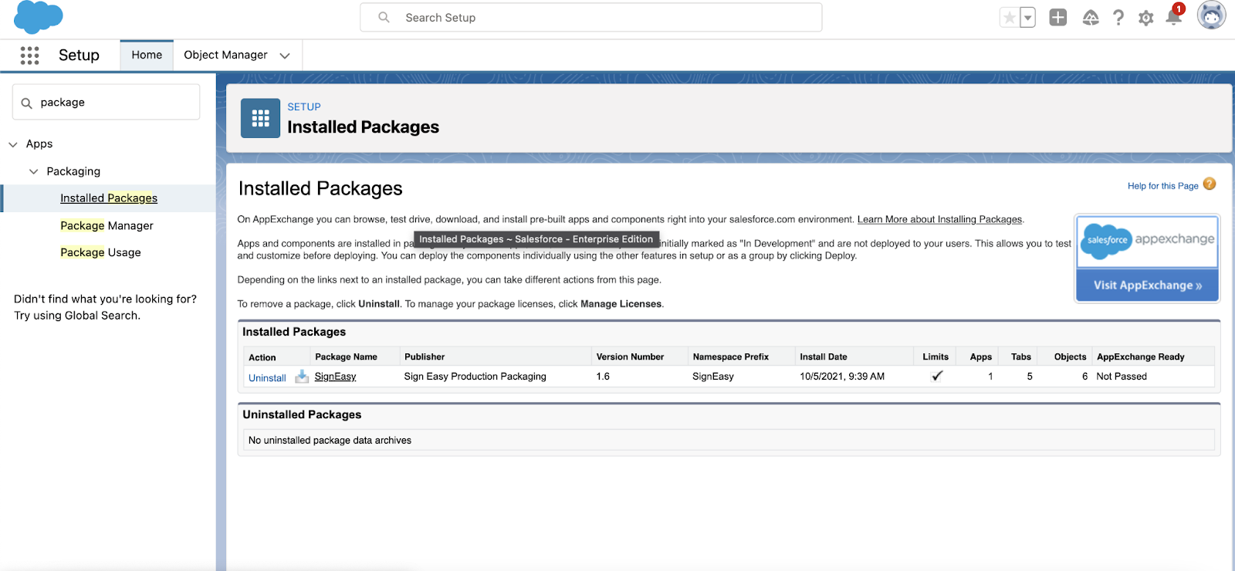Click the Quick Find magnifier icon
Viewport: 1235px width, 571px height.
click(27, 103)
